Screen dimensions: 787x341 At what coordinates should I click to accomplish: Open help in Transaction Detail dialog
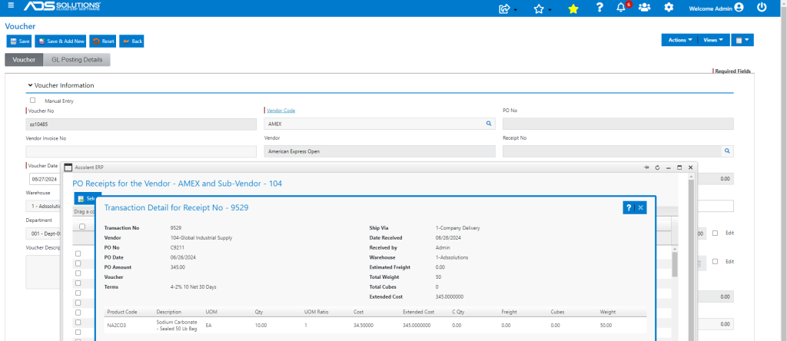point(629,207)
